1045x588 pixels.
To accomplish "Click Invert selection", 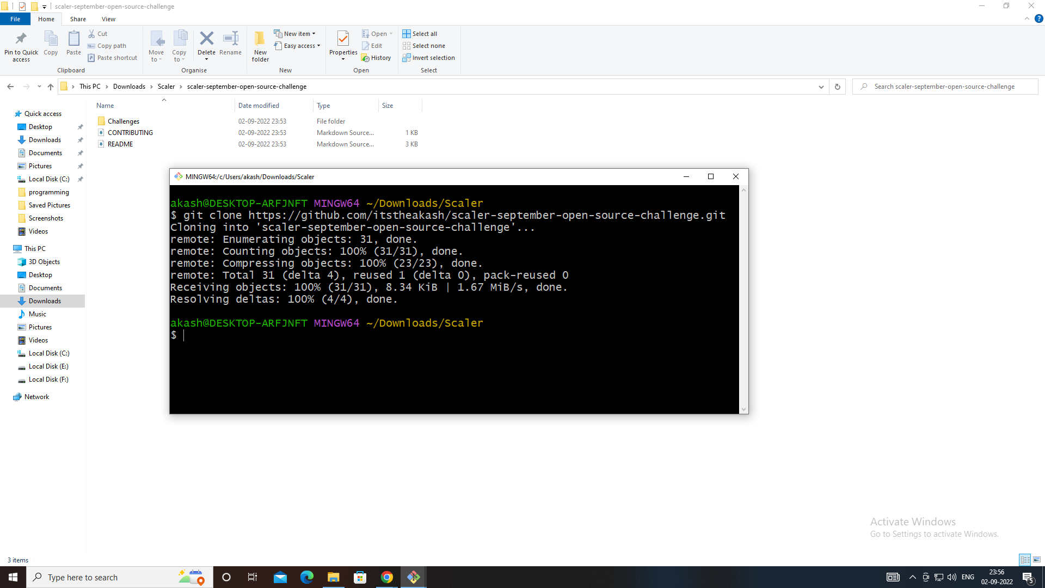I will 429,58.
